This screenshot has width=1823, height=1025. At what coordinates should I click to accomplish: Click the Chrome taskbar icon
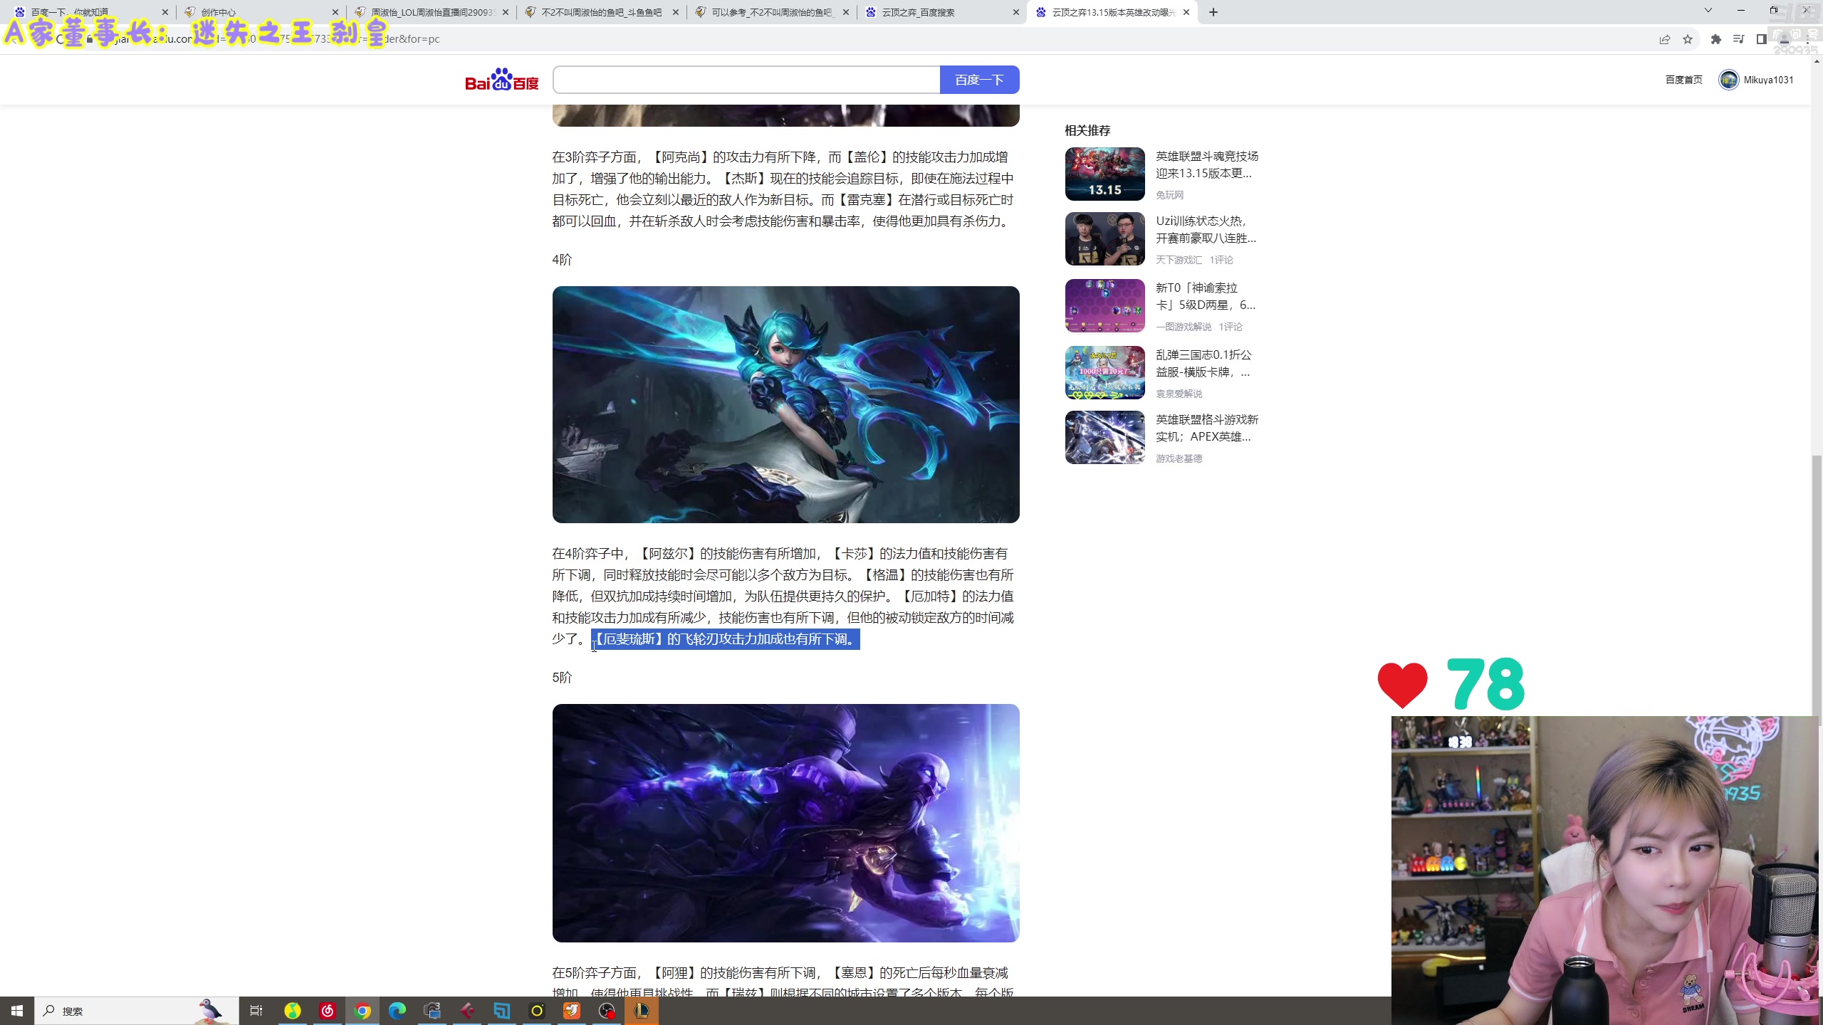coord(362,1011)
